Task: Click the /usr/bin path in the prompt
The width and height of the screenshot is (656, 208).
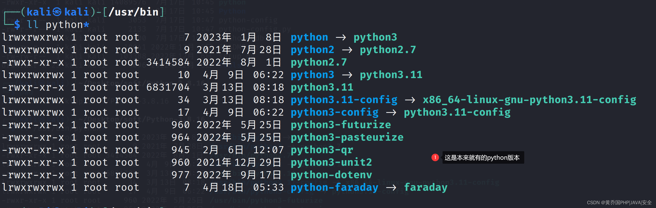Action: point(134,12)
